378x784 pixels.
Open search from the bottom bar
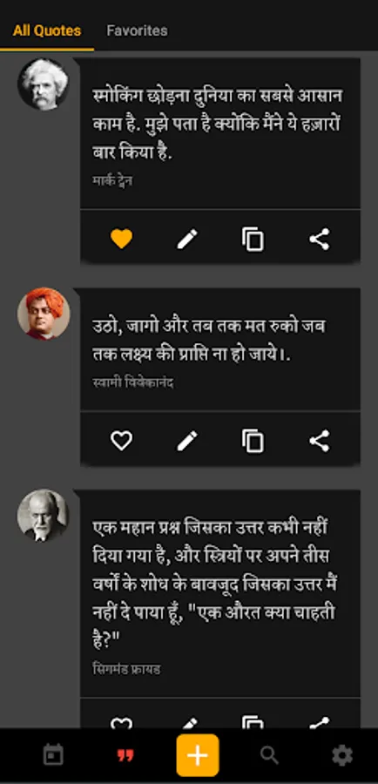(269, 755)
